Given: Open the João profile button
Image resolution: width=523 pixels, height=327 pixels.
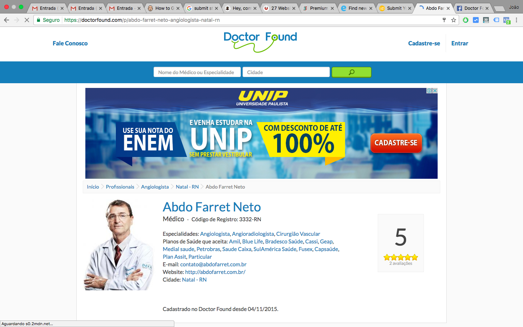Looking at the screenshot, I should pyautogui.click(x=514, y=7).
